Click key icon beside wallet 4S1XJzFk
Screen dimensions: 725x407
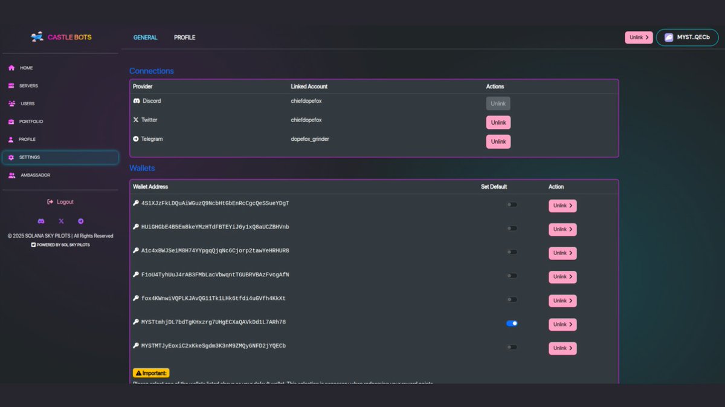tap(136, 203)
